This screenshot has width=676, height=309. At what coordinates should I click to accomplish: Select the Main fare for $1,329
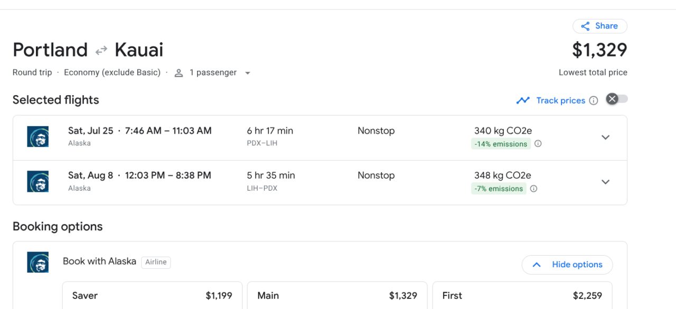(x=337, y=296)
